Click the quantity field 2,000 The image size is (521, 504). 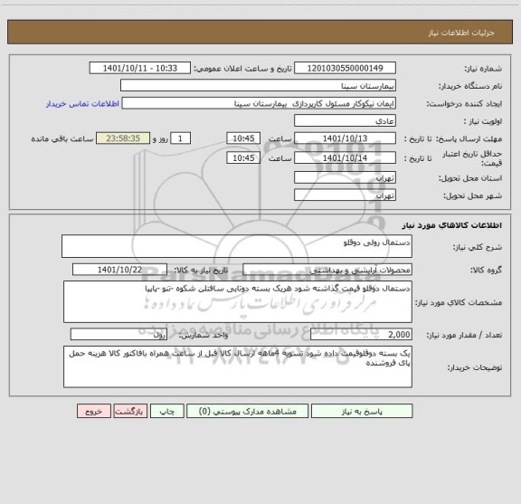[x=361, y=335]
